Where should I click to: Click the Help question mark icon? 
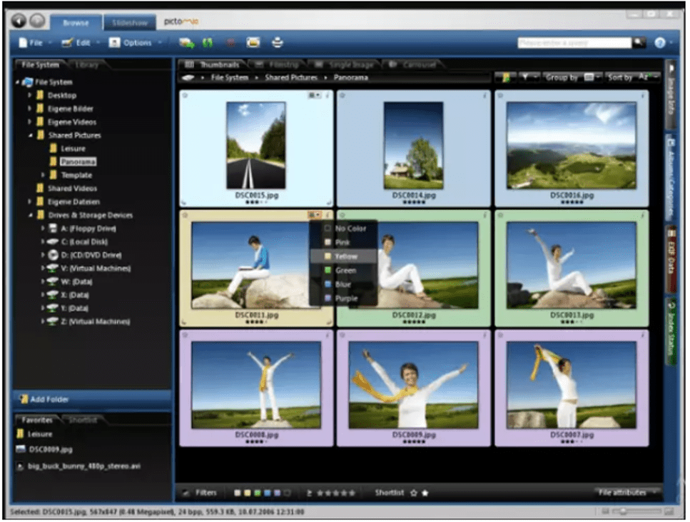coord(661,42)
